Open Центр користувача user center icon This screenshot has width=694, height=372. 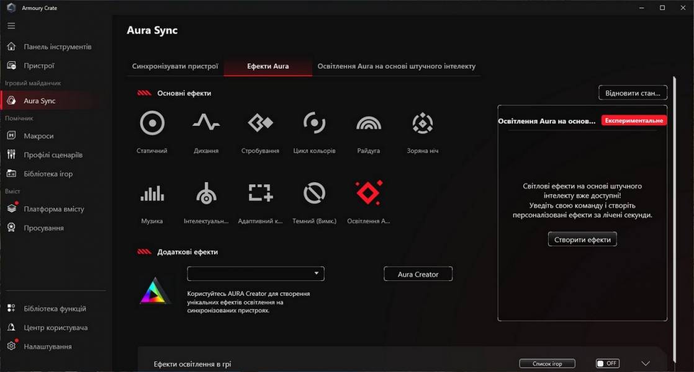pyautogui.click(x=12, y=327)
